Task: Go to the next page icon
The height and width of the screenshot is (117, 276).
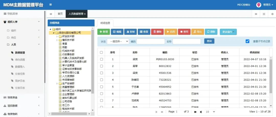Action: point(195,112)
